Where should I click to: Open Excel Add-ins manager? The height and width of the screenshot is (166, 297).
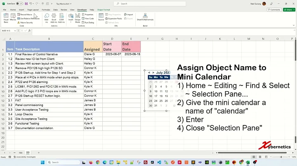coord(54,18)
